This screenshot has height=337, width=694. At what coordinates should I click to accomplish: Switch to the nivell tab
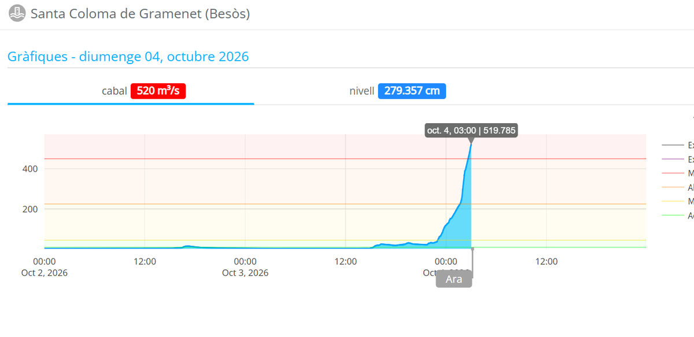(x=398, y=91)
